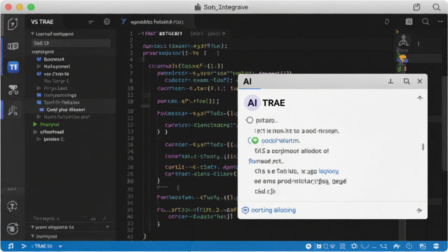Image resolution: width=448 pixels, height=252 pixels.
Task: Toggle the green check icon in the AI panel
Action: [255, 140]
